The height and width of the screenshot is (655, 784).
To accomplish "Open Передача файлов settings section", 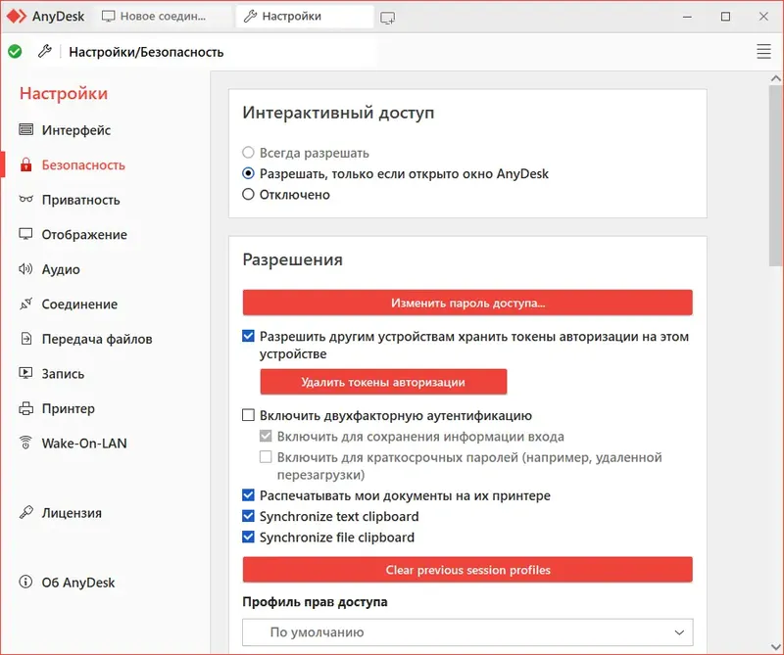I will (96, 339).
